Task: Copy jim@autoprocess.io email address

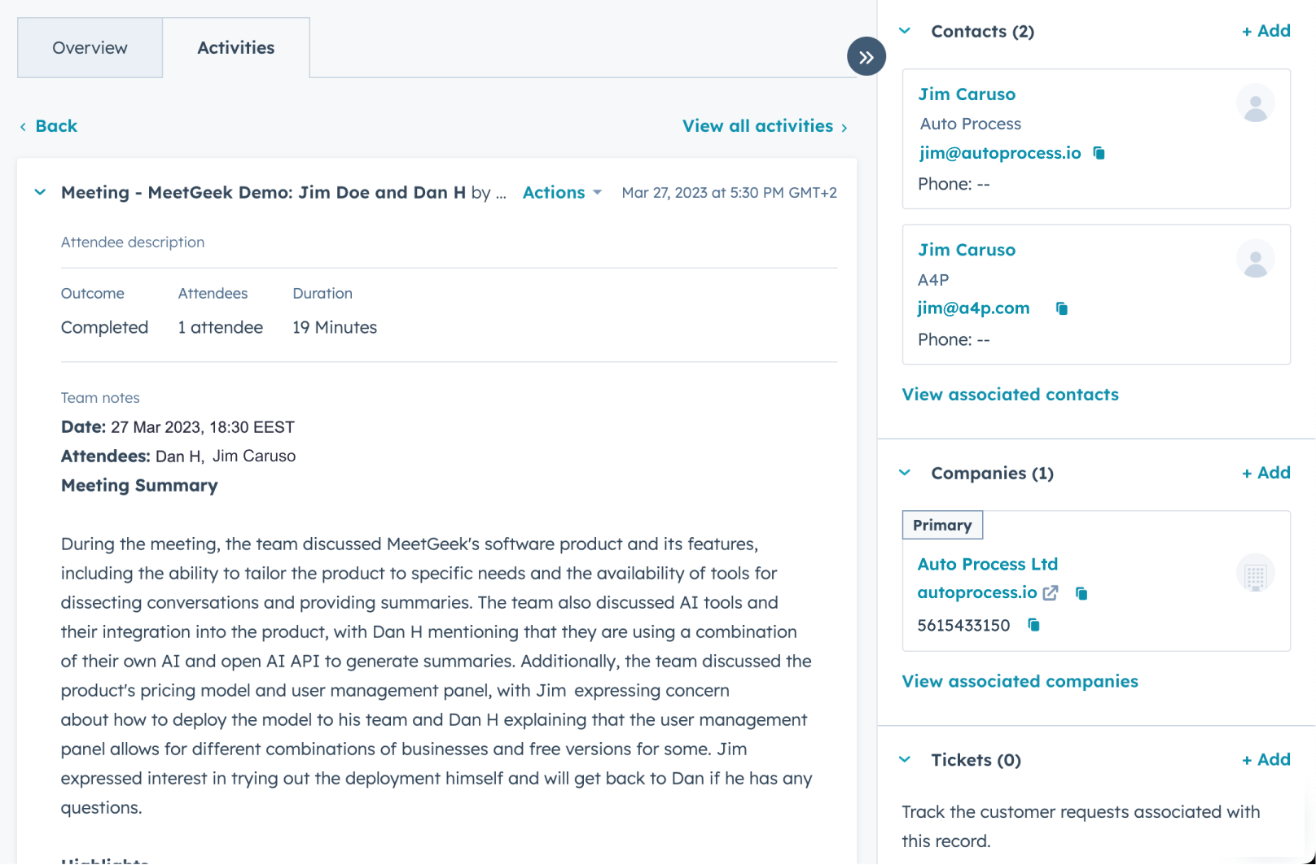Action: click(1100, 153)
